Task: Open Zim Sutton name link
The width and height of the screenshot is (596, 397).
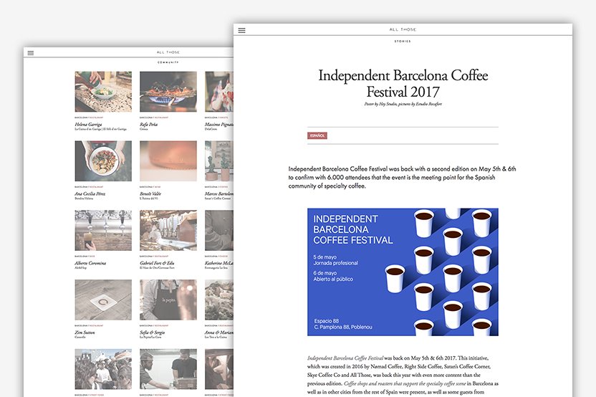Action: click(x=85, y=333)
